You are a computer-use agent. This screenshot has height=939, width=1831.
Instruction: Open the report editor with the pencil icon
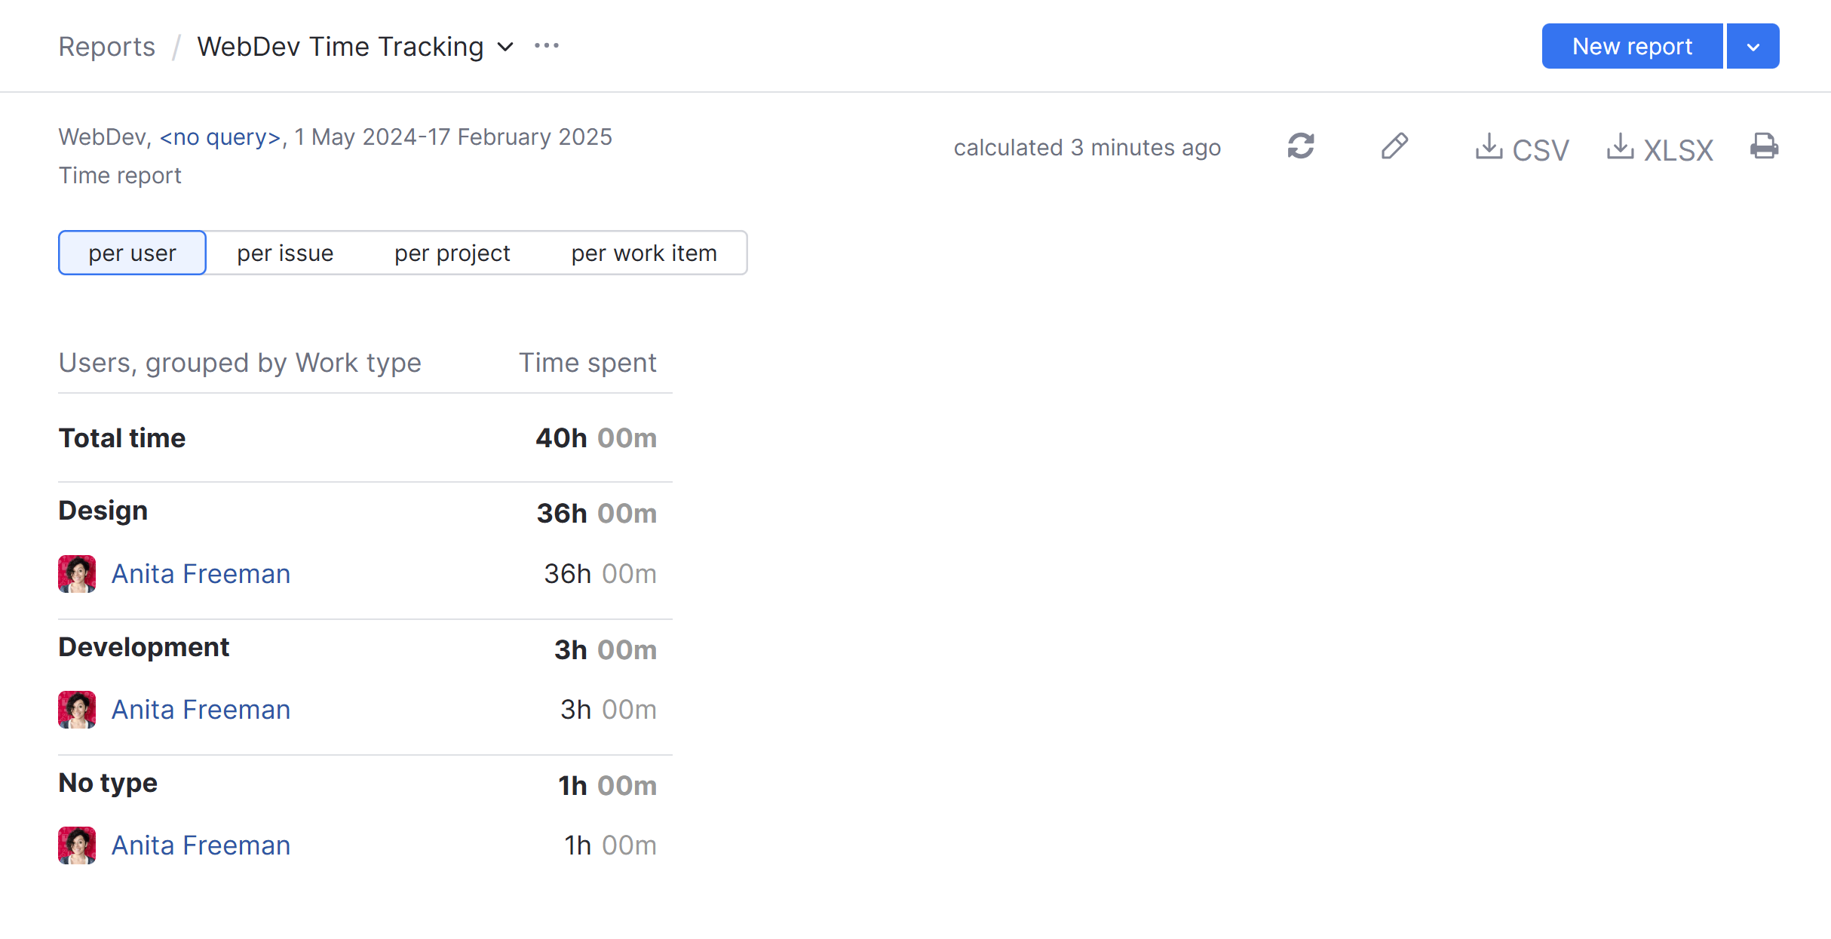point(1394,146)
